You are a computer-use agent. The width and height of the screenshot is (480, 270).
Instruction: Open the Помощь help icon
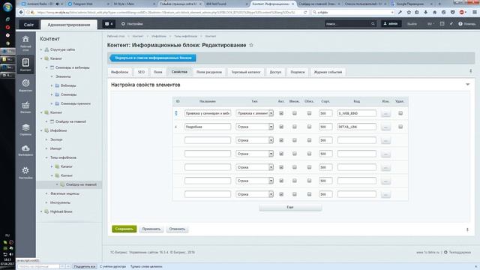point(460,24)
